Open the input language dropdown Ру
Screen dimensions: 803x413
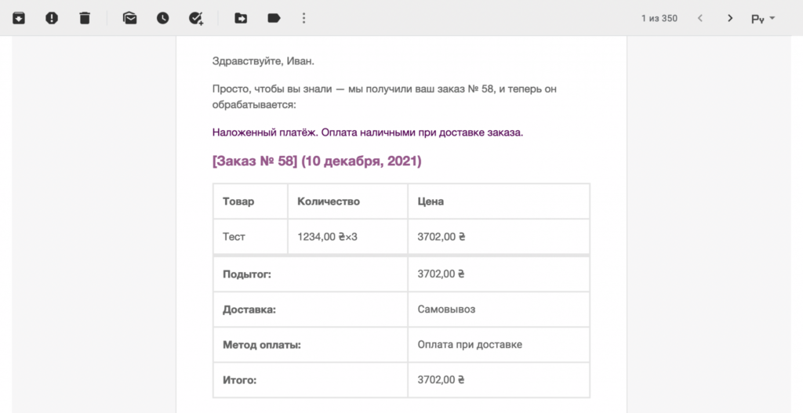point(763,19)
